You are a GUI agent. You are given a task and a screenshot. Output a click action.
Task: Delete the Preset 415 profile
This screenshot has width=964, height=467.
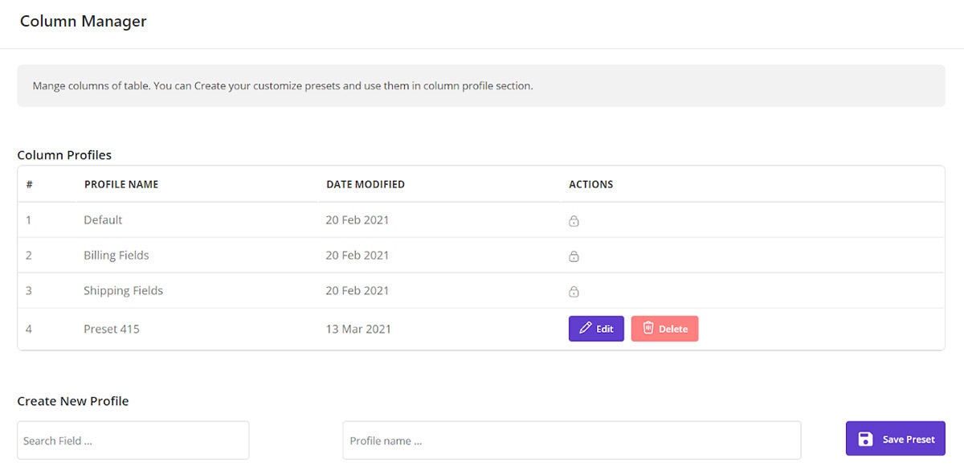click(x=664, y=329)
